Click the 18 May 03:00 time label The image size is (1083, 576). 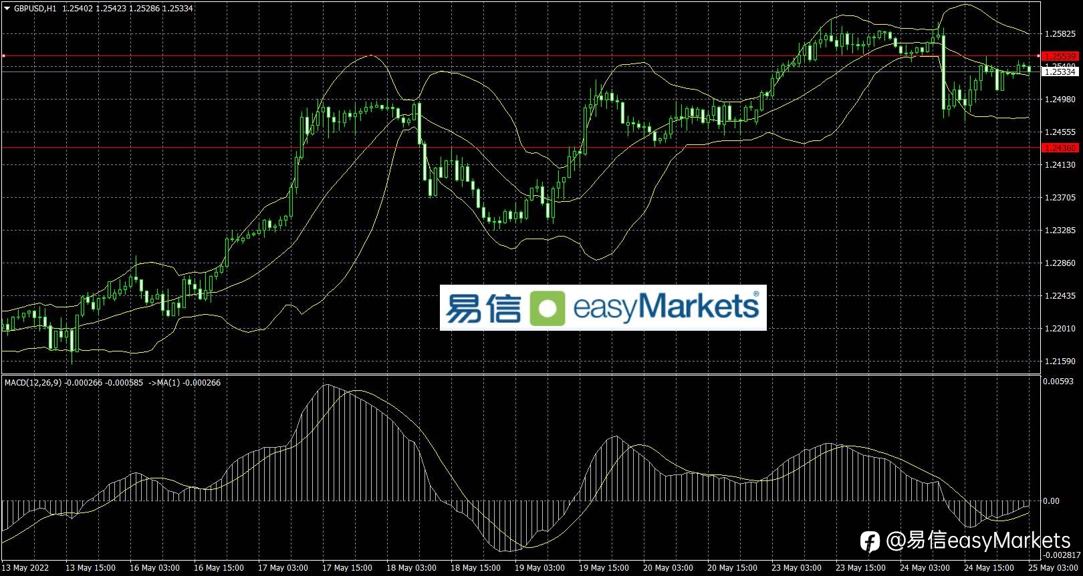click(x=411, y=568)
